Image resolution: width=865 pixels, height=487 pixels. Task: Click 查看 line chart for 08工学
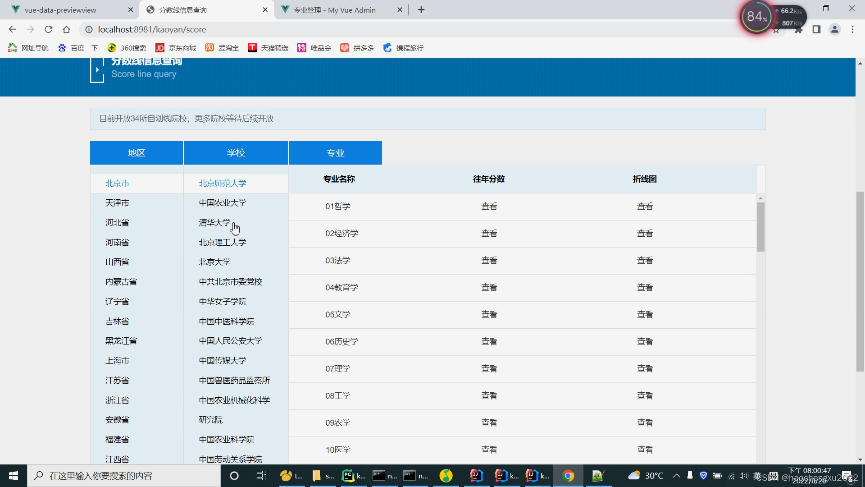(645, 395)
